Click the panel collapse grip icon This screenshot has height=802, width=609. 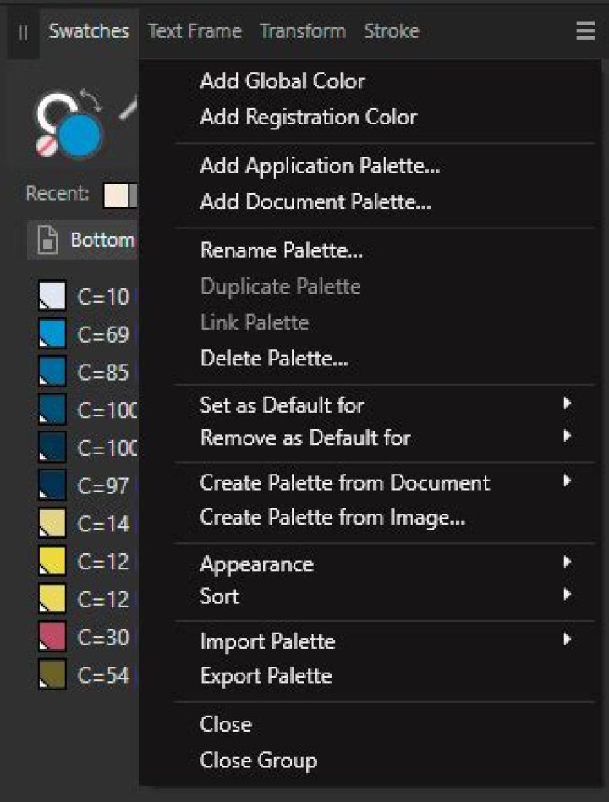23,33
